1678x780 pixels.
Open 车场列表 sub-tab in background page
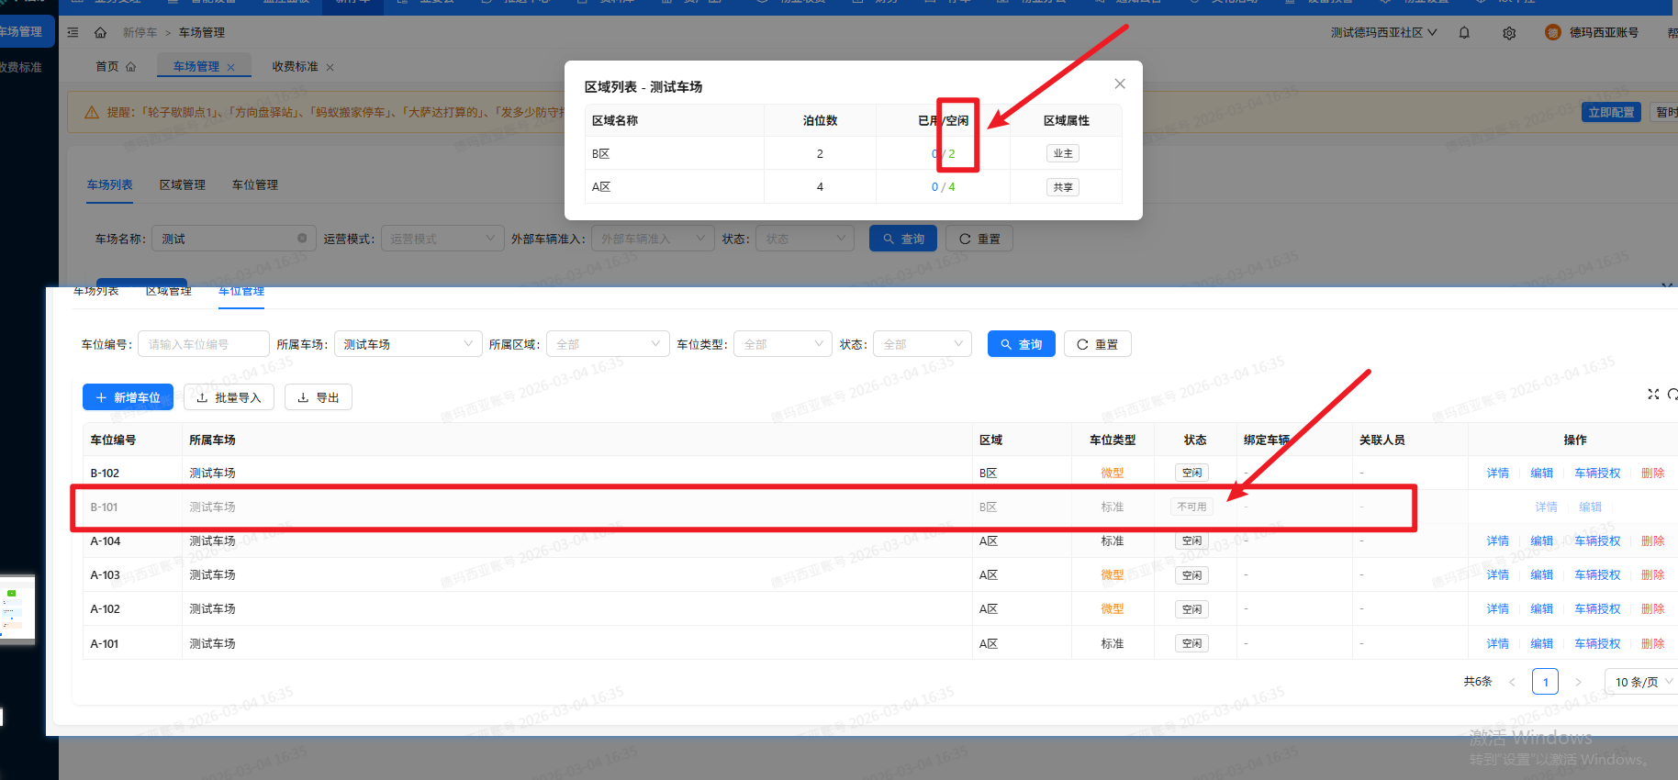point(110,184)
